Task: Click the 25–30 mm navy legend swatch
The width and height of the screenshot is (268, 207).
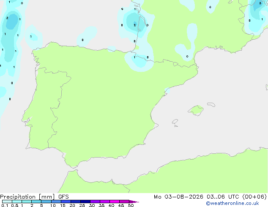Action: pos(85,202)
